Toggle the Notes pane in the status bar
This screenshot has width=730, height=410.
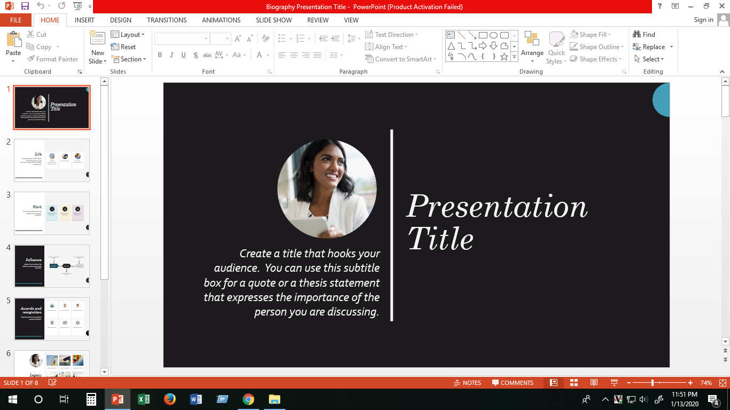467,383
